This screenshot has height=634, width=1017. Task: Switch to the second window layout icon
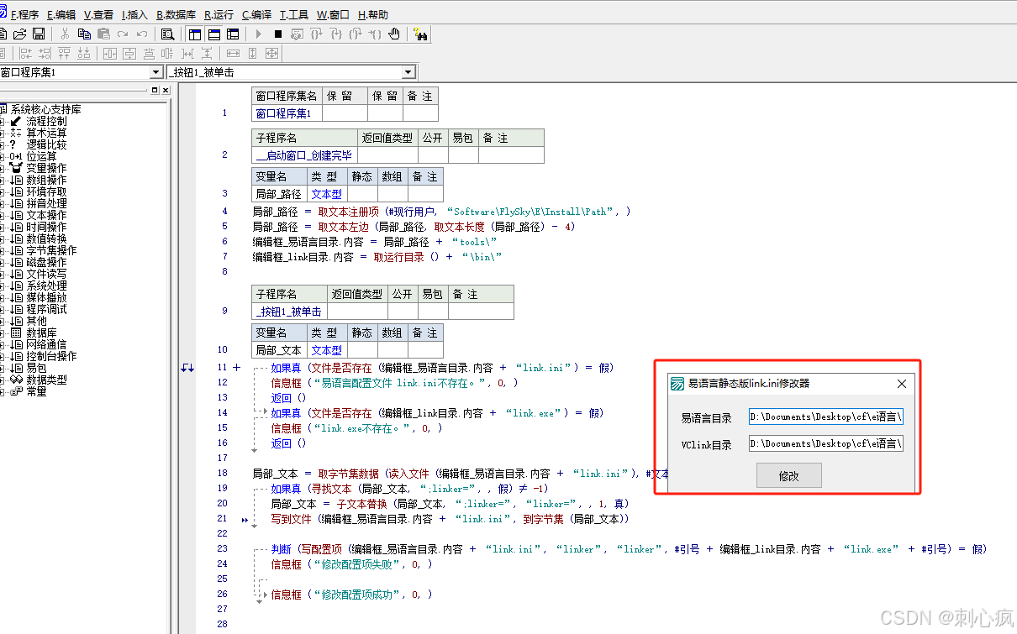click(x=214, y=34)
